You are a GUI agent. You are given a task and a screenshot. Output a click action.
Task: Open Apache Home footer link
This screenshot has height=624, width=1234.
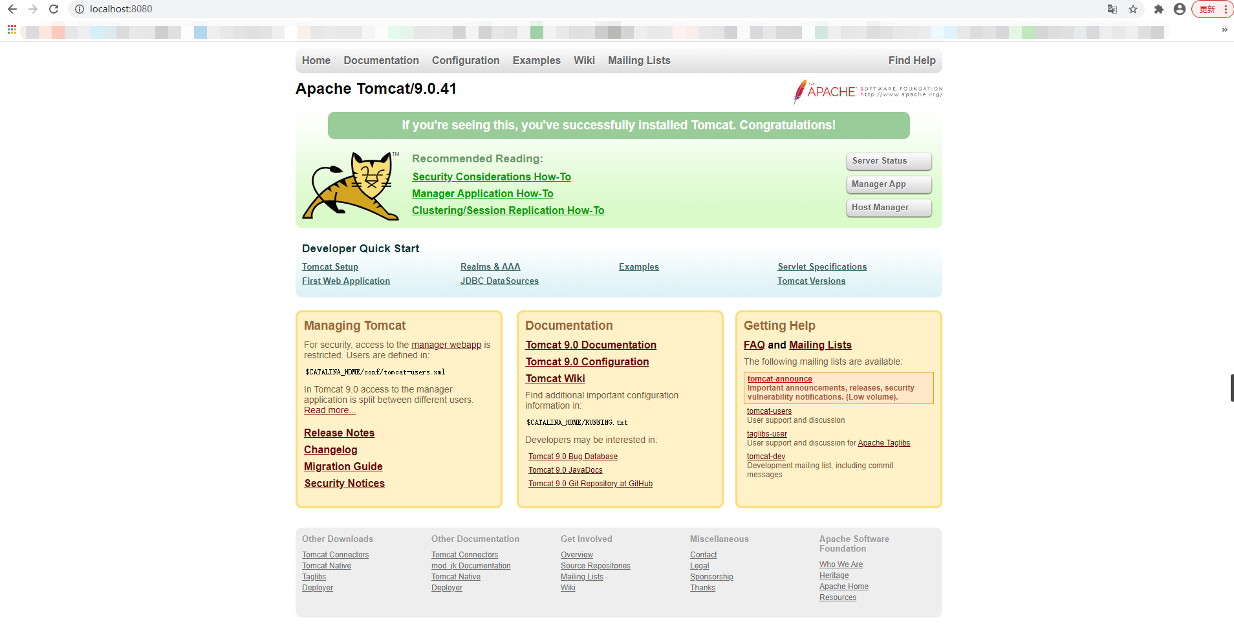(x=844, y=586)
